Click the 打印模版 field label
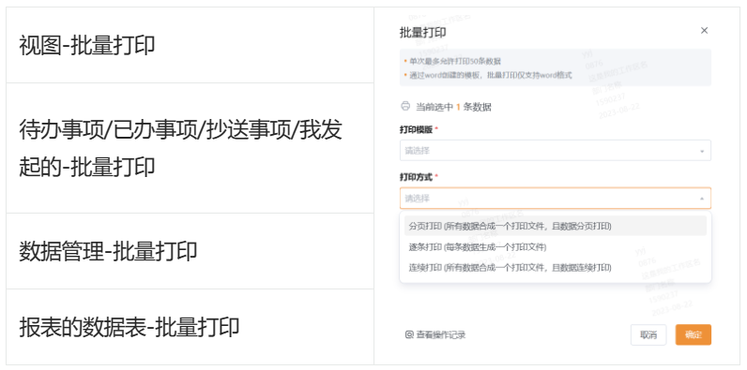The height and width of the screenshot is (370, 747). click(x=416, y=130)
